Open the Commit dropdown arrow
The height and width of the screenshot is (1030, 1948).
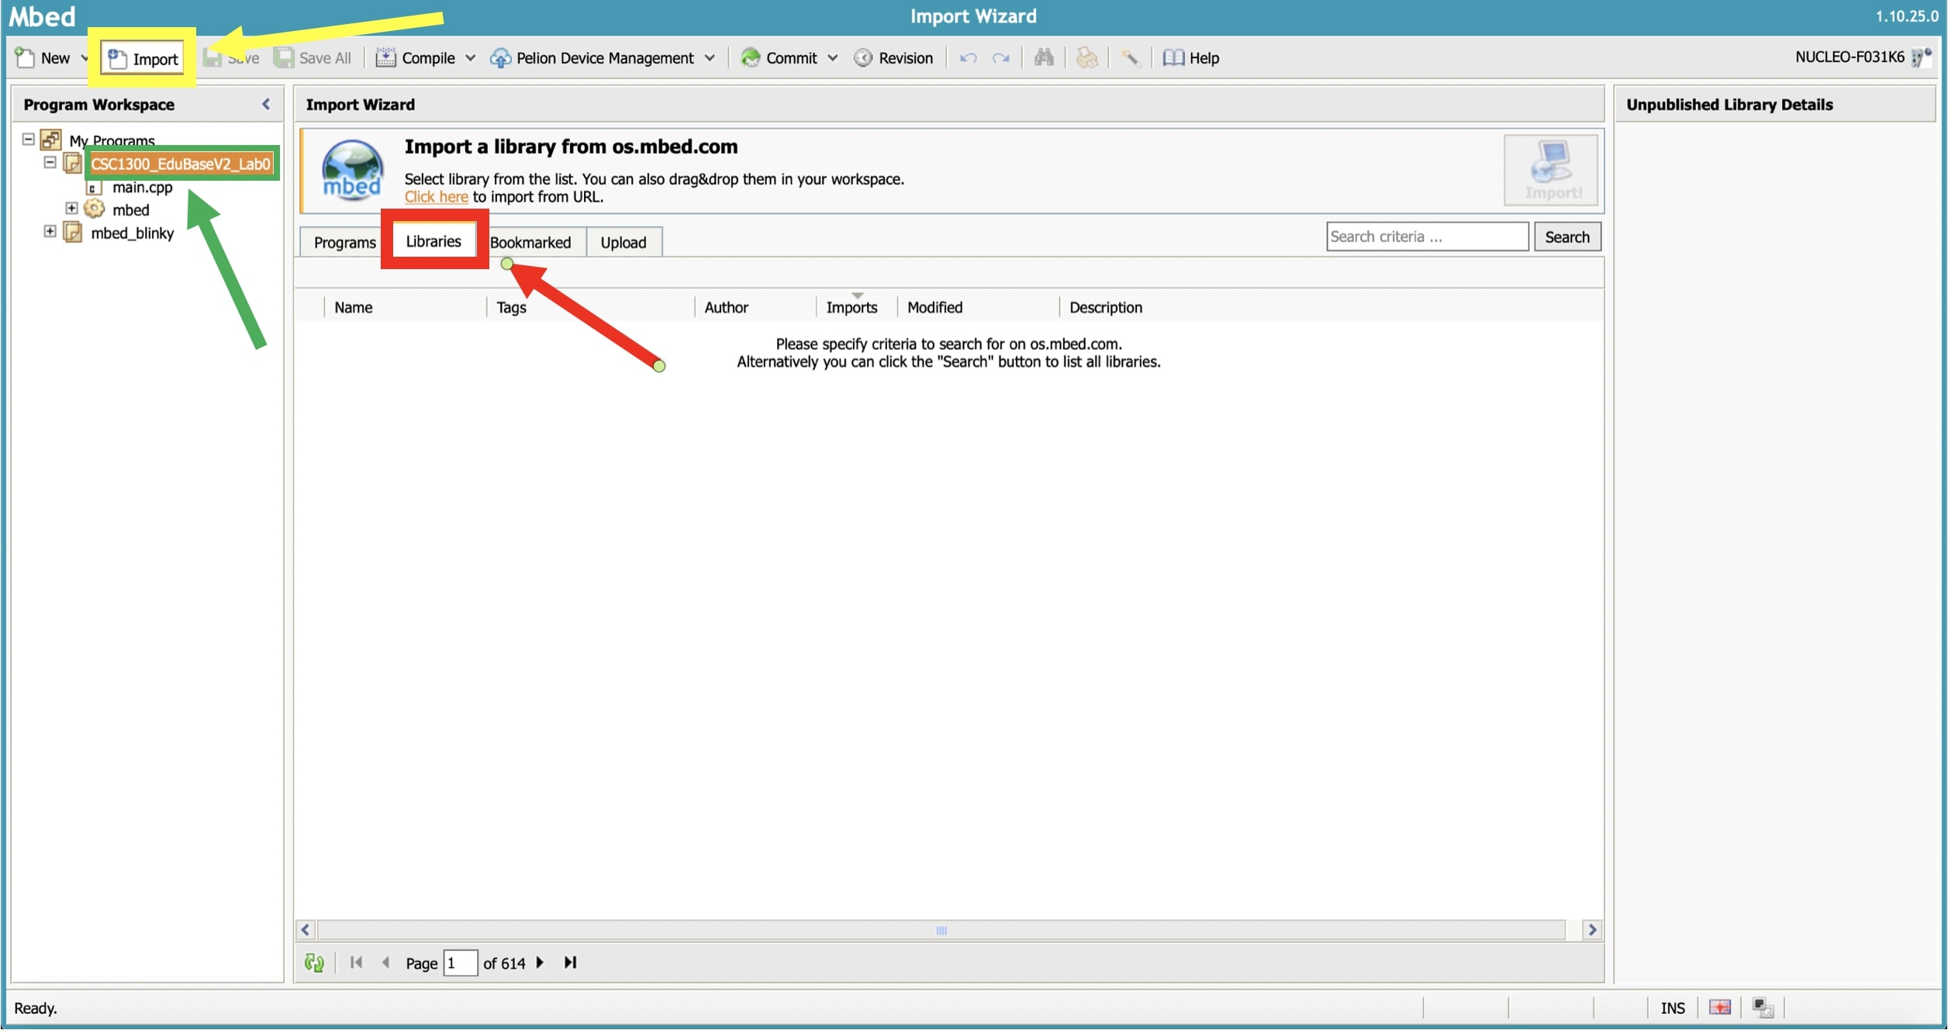pos(833,58)
